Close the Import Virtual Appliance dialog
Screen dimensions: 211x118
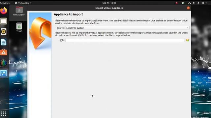[x=188, y=8]
